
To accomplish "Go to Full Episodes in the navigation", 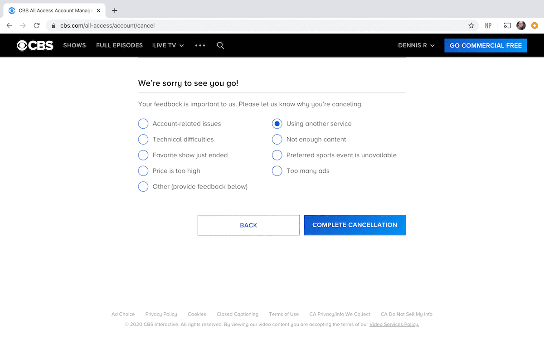I will [119, 45].
